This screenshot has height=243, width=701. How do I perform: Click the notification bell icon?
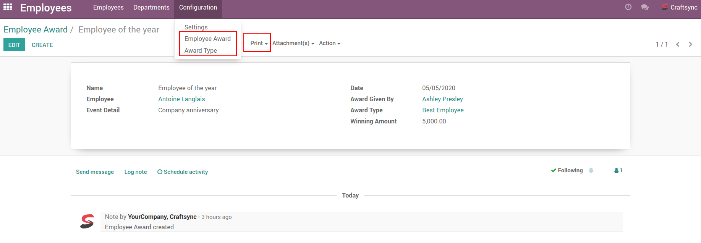point(591,170)
